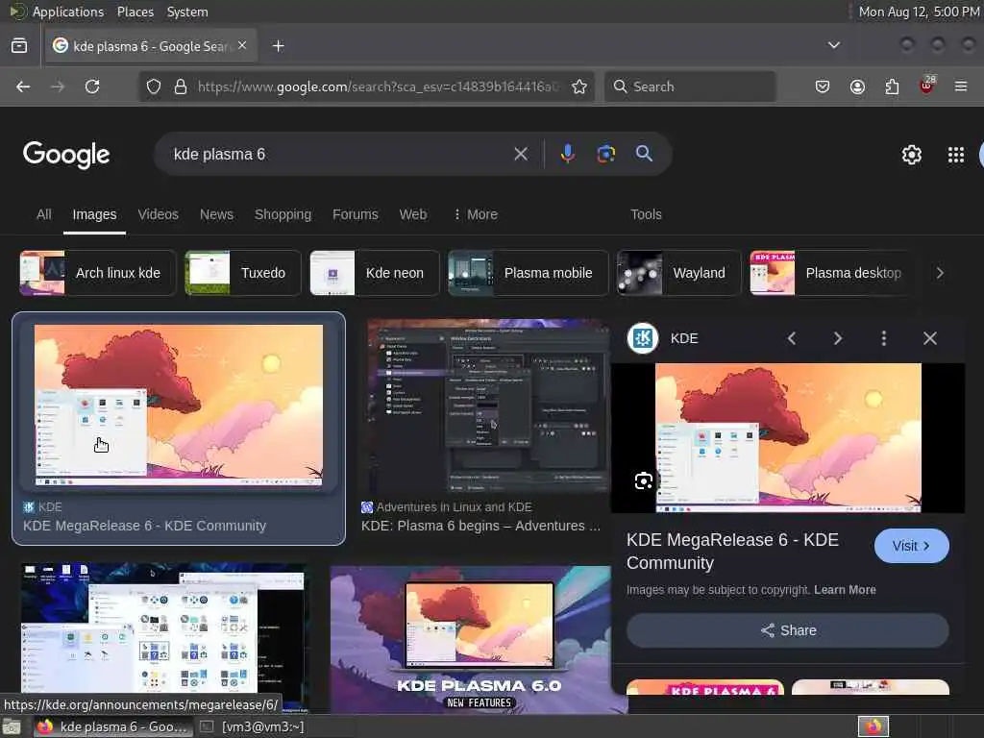Click the KDE logo in preview panel
984x738 pixels.
[x=643, y=338]
